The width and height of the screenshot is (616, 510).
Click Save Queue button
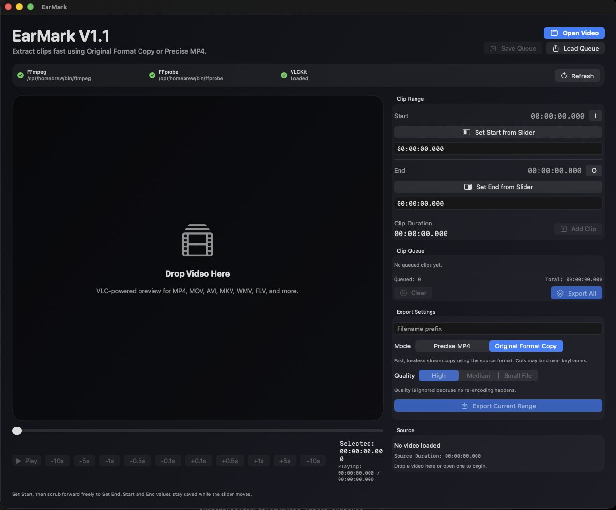513,48
